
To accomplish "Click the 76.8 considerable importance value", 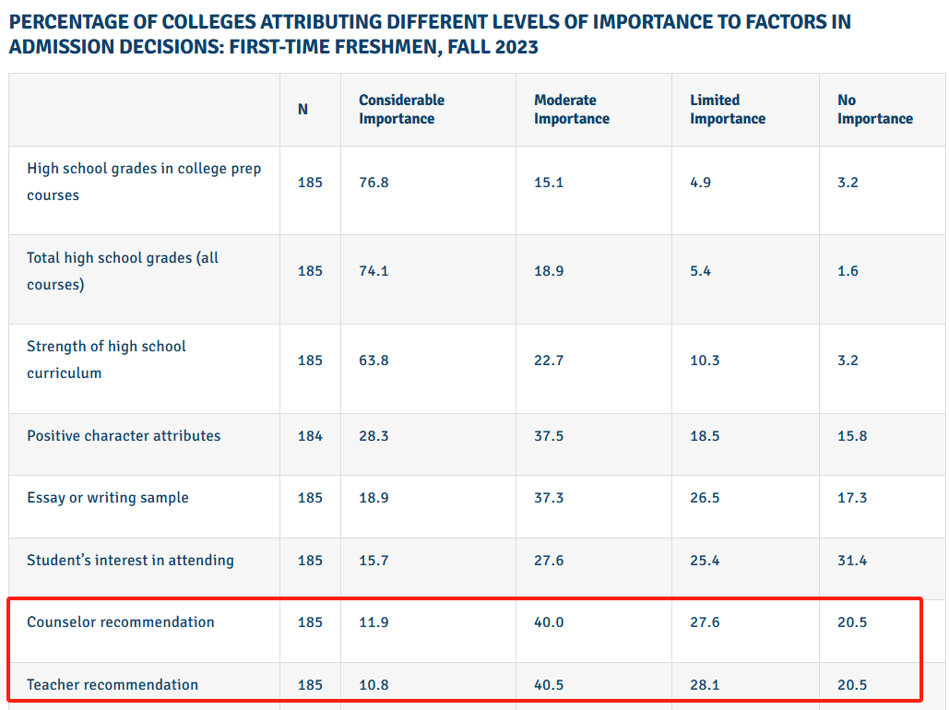I will point(374,183).
